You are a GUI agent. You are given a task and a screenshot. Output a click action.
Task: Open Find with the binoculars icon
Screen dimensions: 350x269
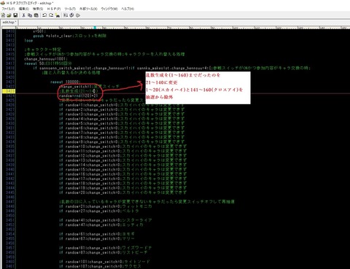pyautogui.click(x=58, y=15)
